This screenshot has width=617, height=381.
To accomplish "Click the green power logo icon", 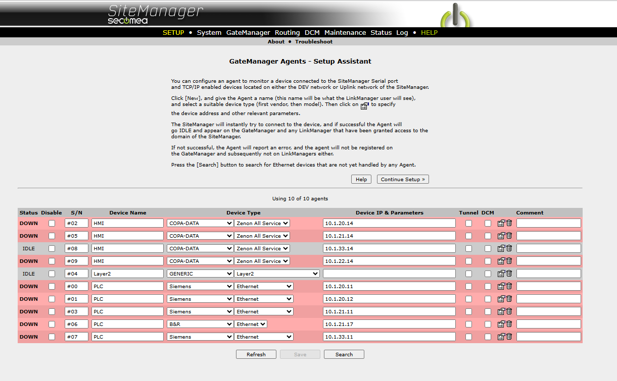I will coord(456,15).
